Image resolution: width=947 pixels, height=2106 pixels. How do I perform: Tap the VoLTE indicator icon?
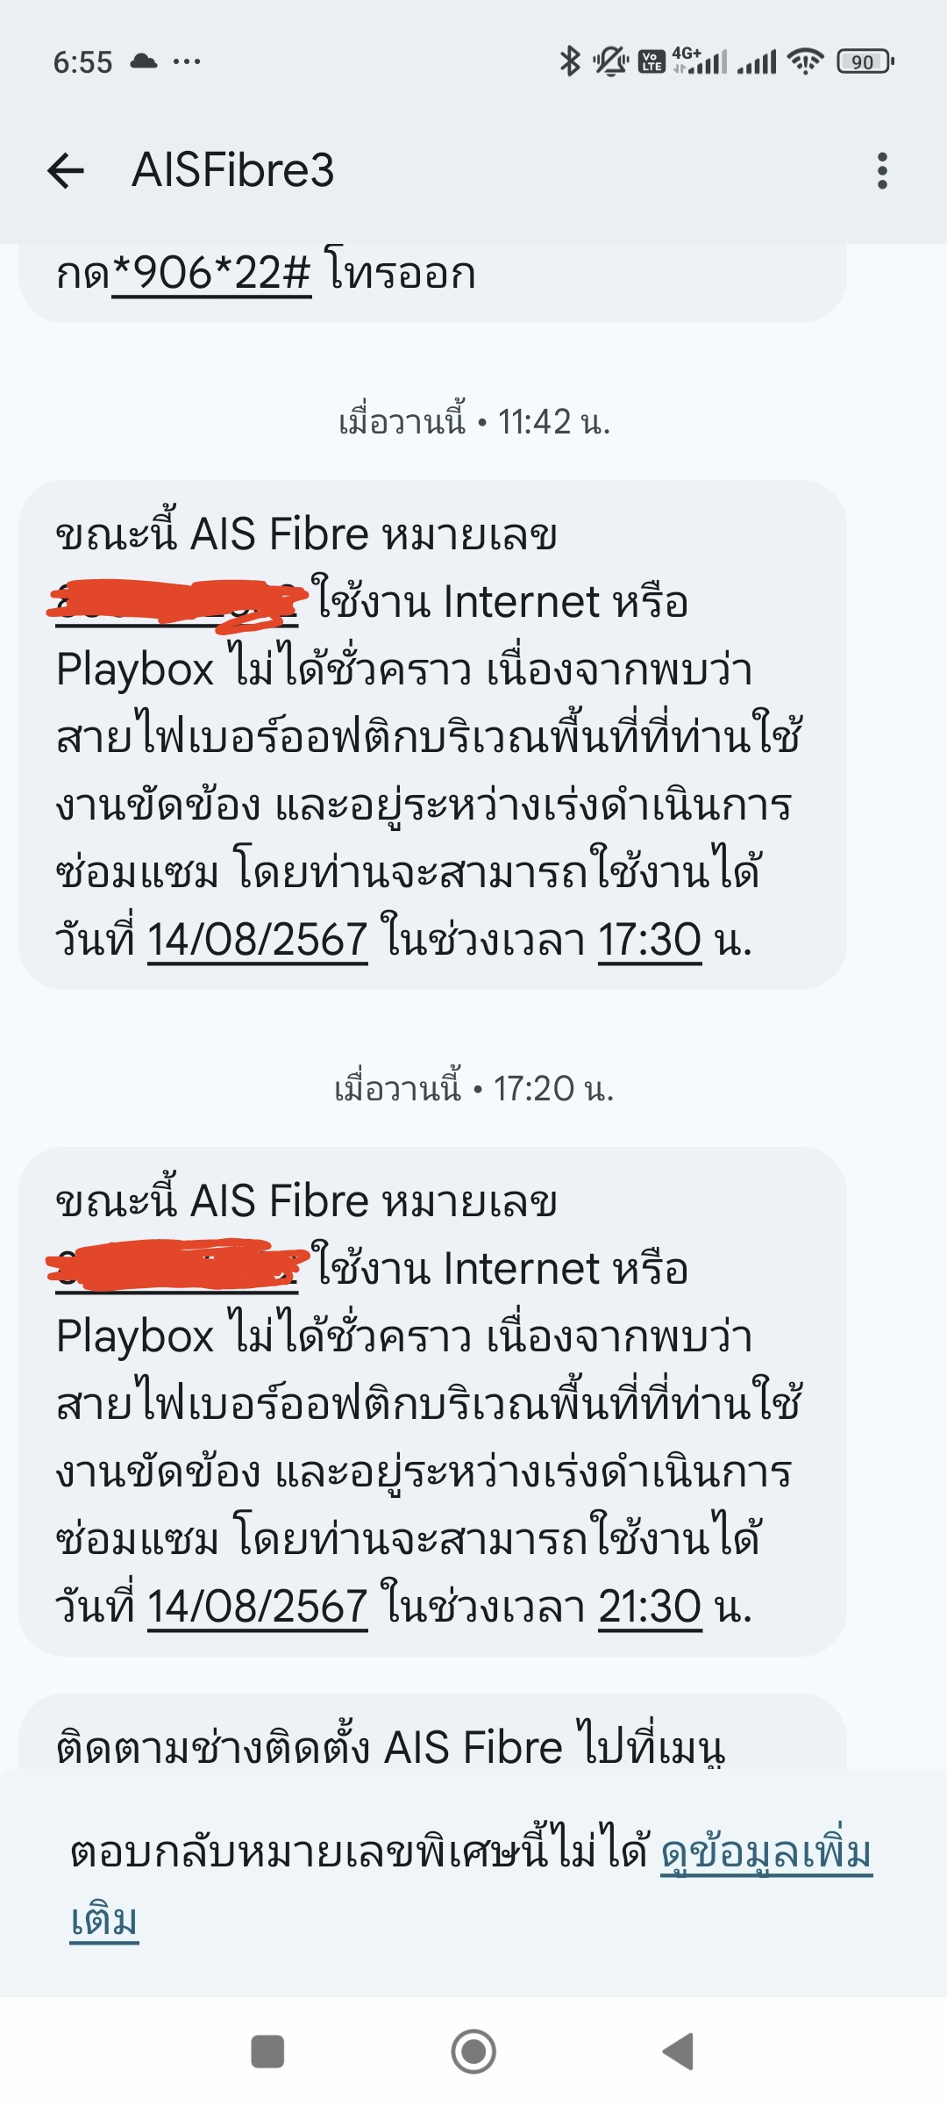click(x=652, y=61)
